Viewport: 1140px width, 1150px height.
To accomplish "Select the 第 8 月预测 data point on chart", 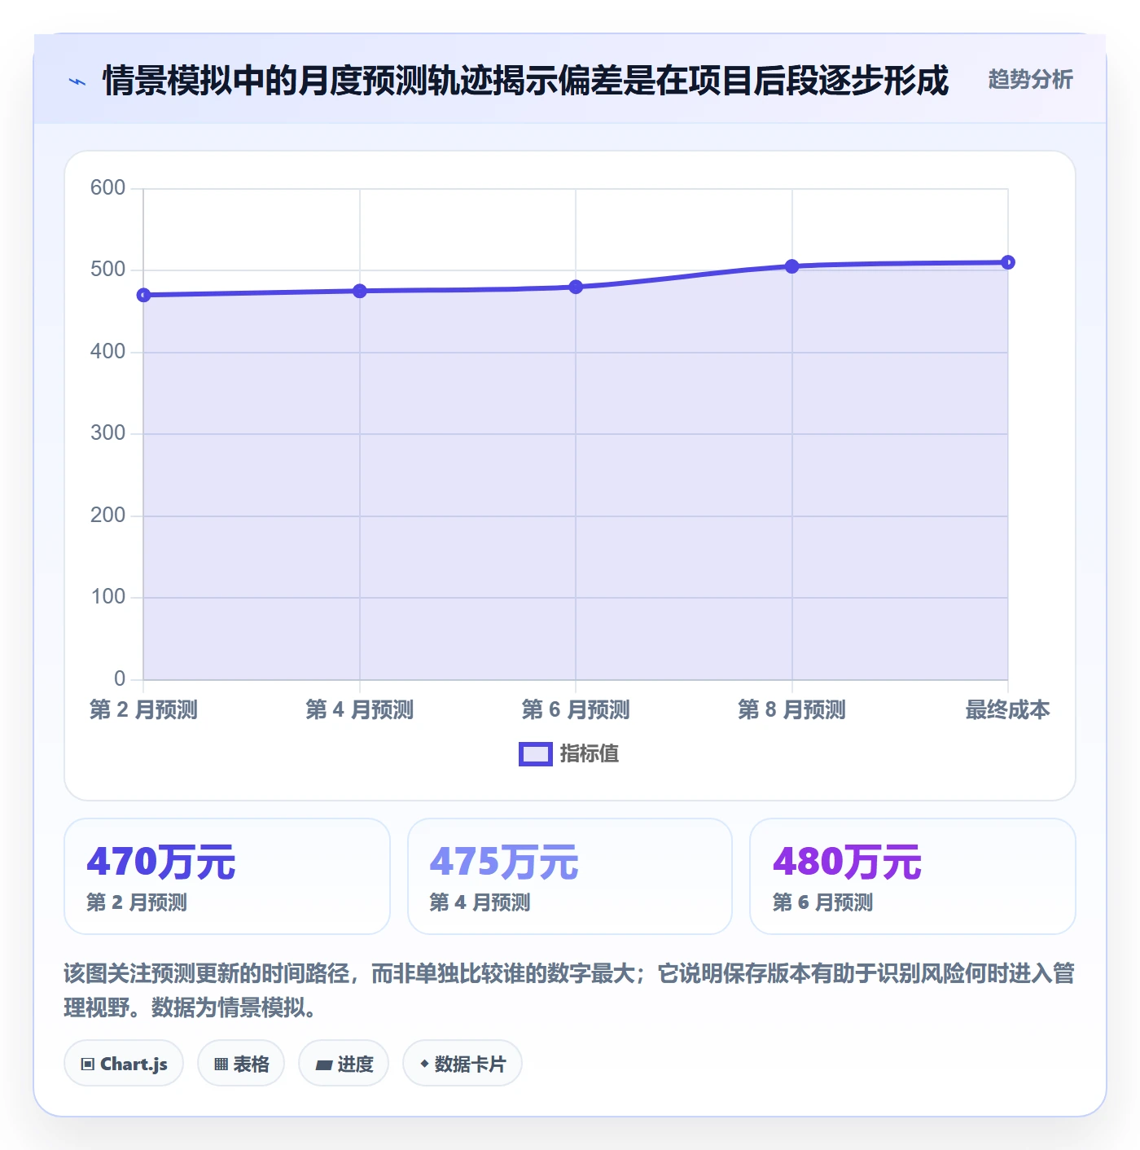I will (x=791, y=266).
